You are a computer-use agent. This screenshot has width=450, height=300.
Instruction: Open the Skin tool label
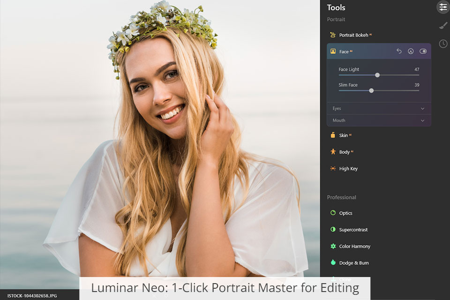344,135
